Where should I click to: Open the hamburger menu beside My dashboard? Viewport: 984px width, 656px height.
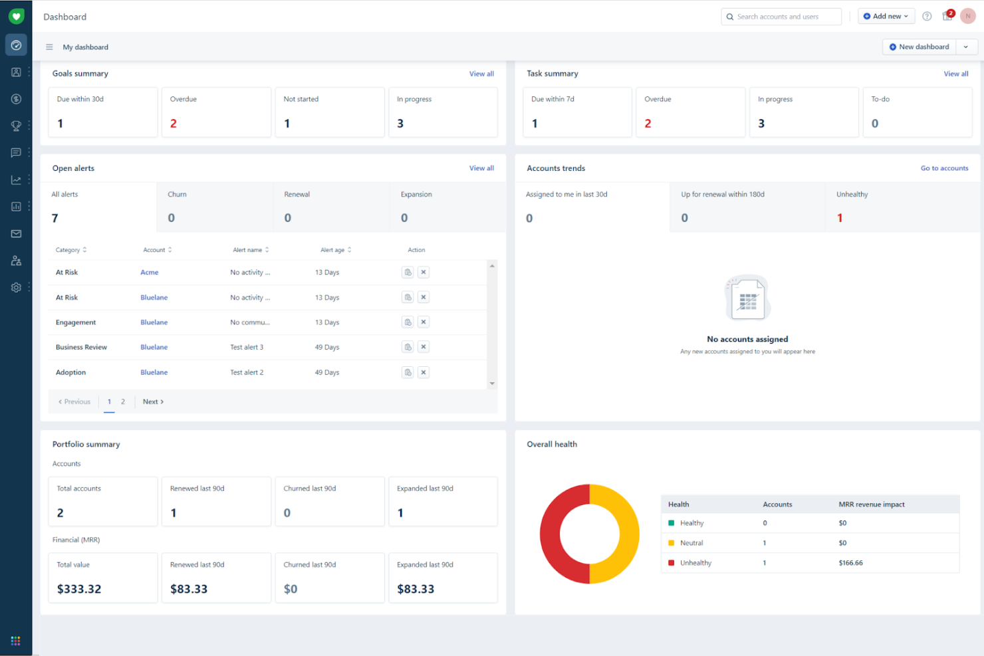pyautogui.click(x=49, y=47)
